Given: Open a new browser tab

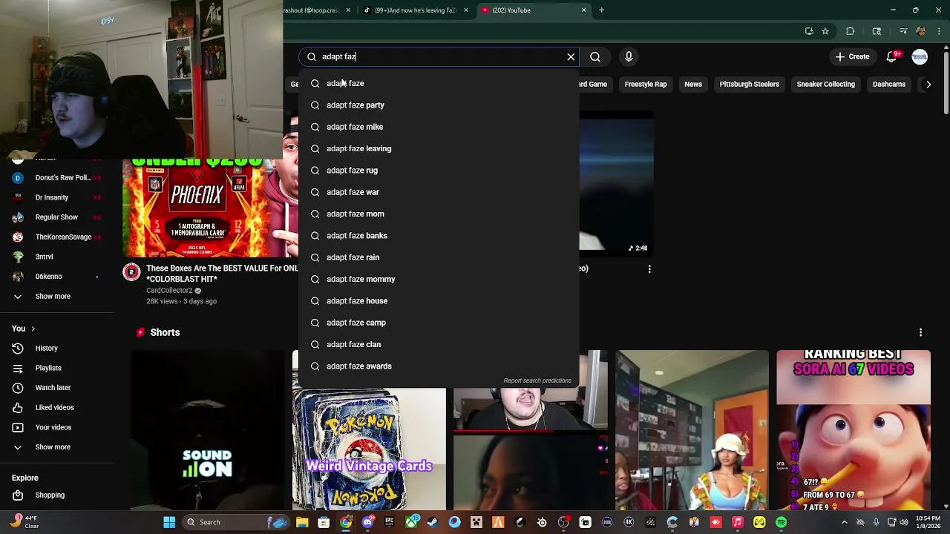Looking at the screenshot, I should 602,10.
